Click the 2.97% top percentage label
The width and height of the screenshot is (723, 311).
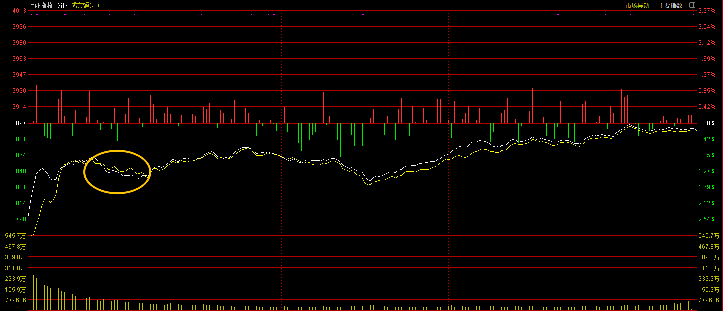(707, 11)
